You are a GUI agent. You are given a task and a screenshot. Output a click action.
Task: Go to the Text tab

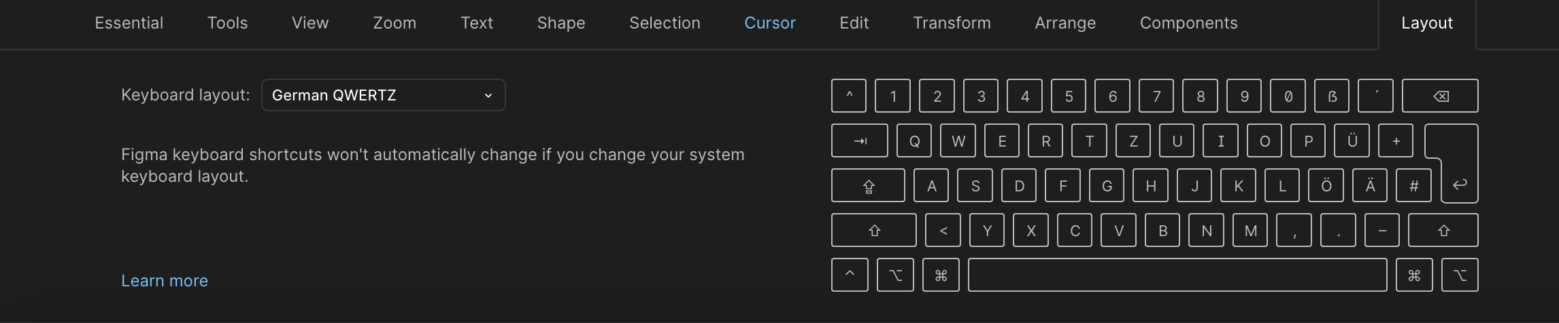(477, 23)
